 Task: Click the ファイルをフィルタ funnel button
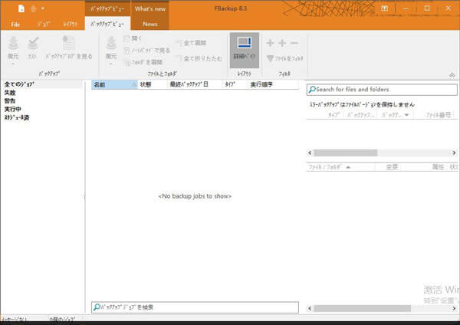point(285,58)
